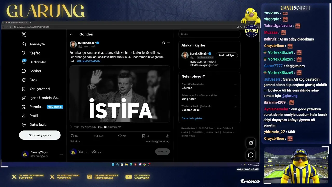The image size is (332, 187).
Task: Open Keşfet explore page
Action: (x=31, y=53)
